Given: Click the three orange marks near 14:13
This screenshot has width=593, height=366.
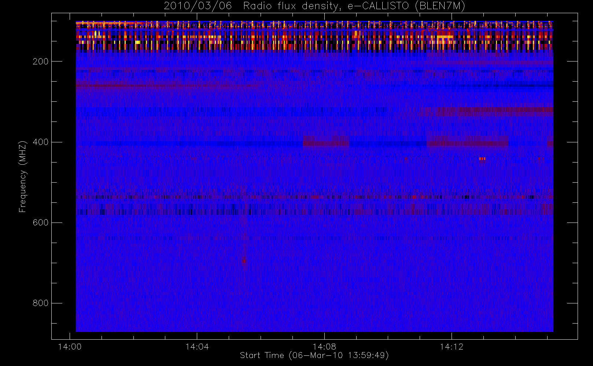Looking at the screenshot, I should point(482,158).
